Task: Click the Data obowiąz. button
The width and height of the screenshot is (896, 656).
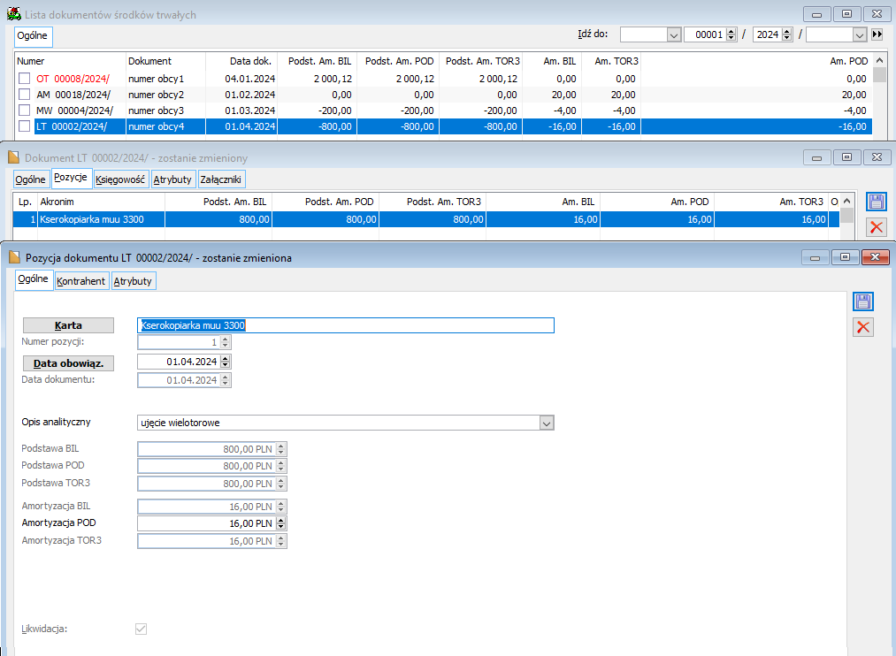Action: pyautogui.click(x=69, y=363)
